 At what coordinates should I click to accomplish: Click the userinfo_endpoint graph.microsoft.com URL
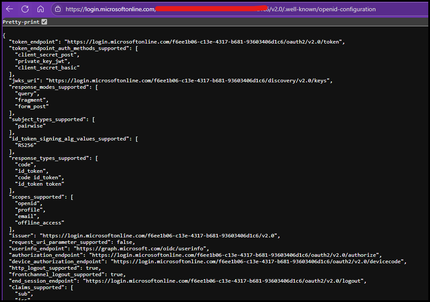(141, 249)
